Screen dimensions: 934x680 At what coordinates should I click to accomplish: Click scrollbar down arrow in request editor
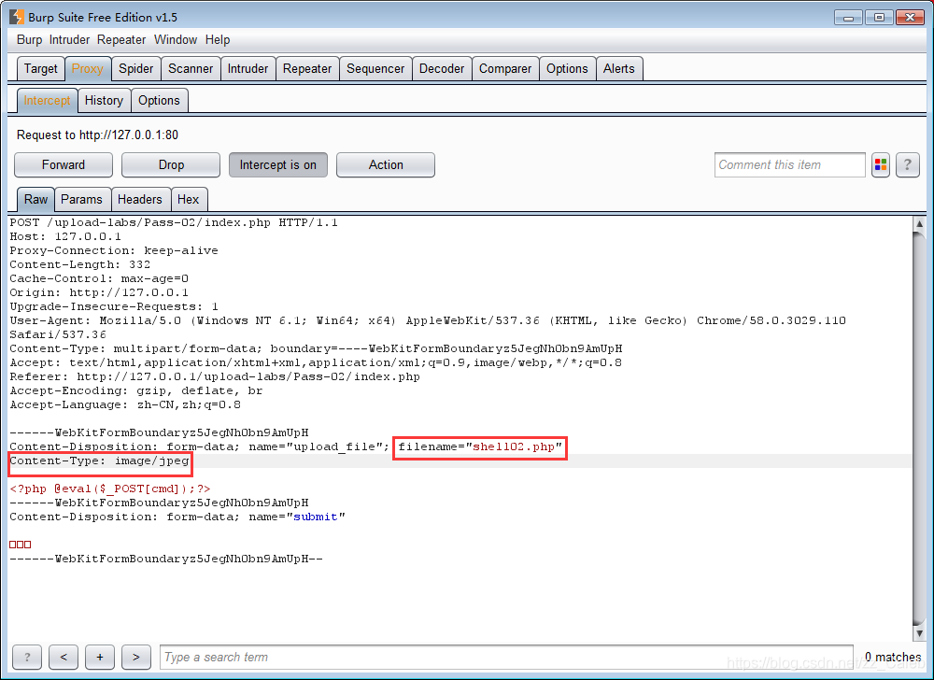click(x=919, y=633)
